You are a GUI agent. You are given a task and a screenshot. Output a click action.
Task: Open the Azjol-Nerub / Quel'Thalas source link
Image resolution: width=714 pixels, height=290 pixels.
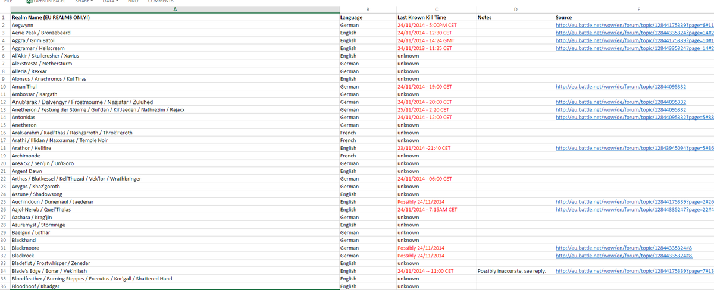(x=634, y=210)
